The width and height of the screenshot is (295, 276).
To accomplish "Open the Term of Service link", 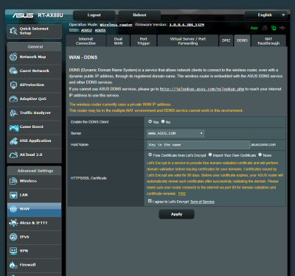I will click(202, 202).
